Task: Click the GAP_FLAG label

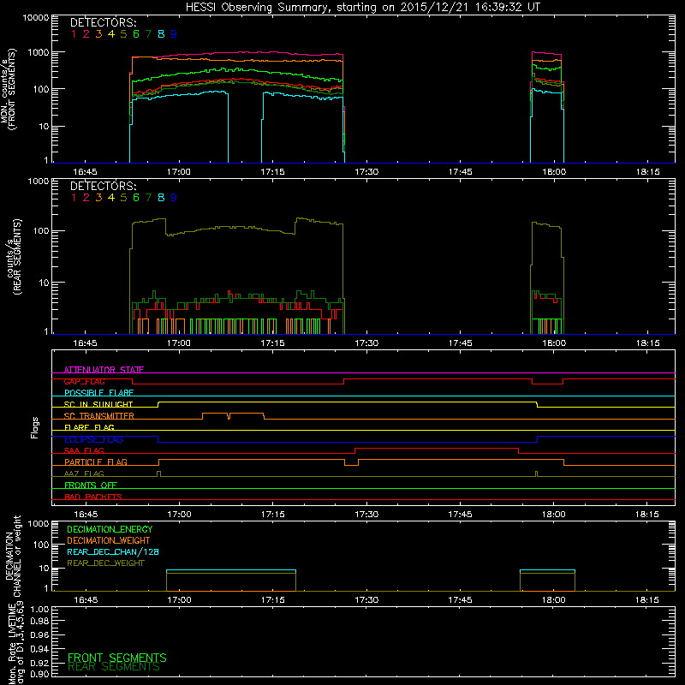Action: click(84, 381)
